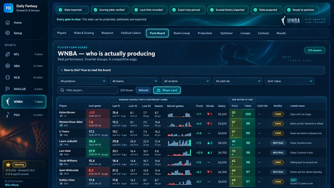Viewport: 334px width, 188px height.
Task: Click Sami Whitcomb's red Last game 8.2
Action: [91, 170]
